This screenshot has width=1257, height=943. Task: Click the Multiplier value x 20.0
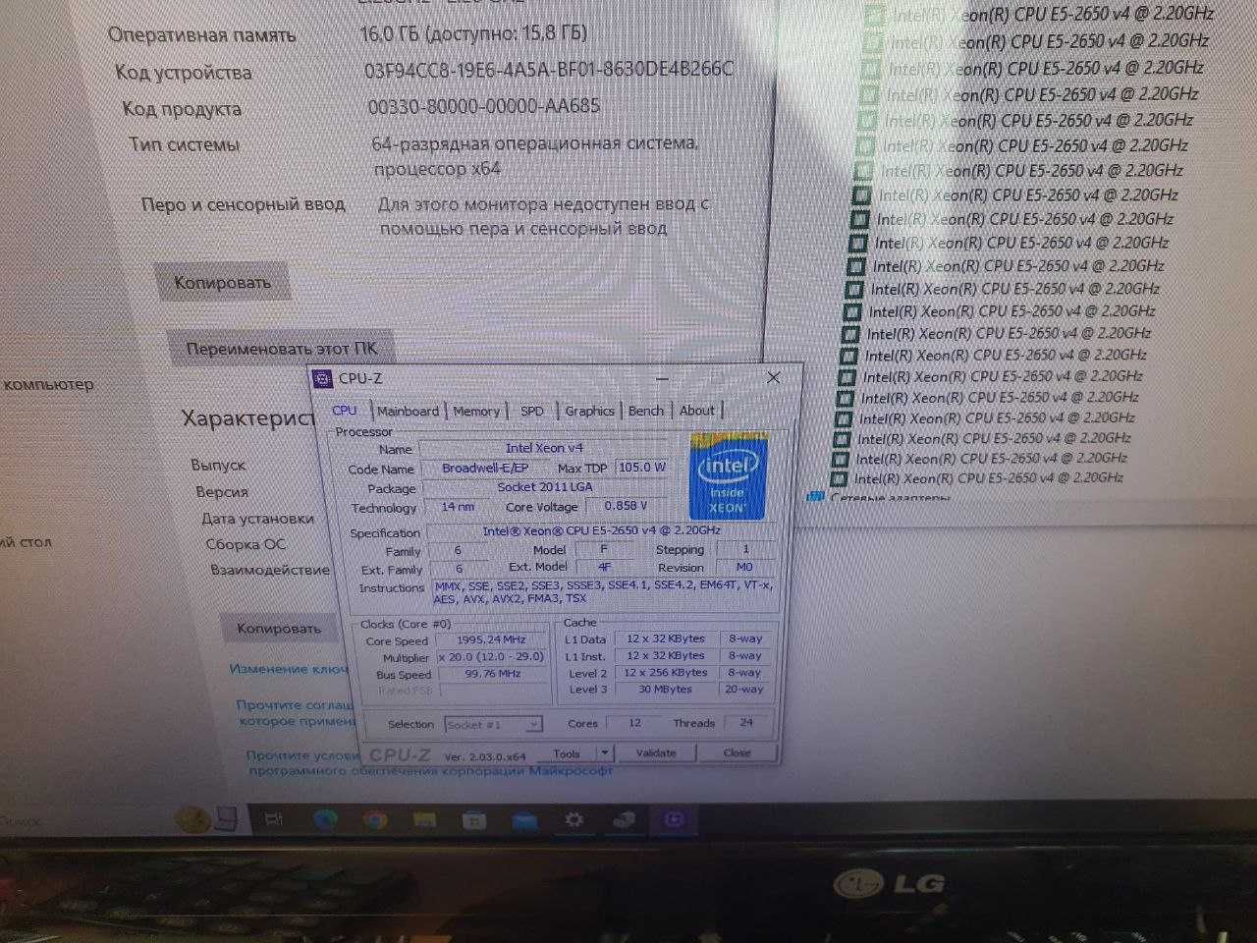(491, 657)
